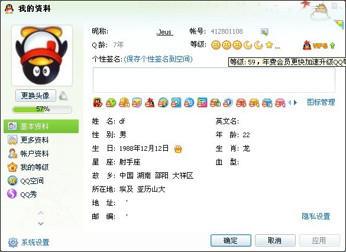Click the QQ Zone star globe service icon
This screenshot has width=346, height=252.
(x=163, y=103)
